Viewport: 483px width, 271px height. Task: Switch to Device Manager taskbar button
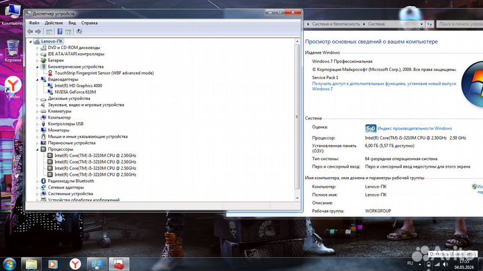[x=119, y=264]
